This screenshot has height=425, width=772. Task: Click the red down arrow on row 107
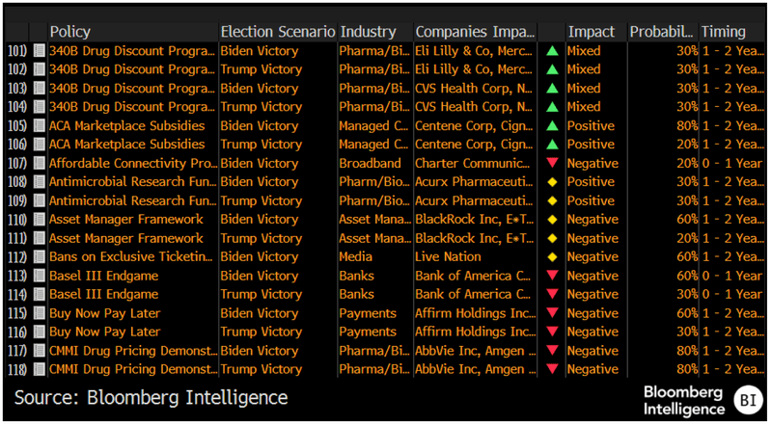(x=552, y=163)
